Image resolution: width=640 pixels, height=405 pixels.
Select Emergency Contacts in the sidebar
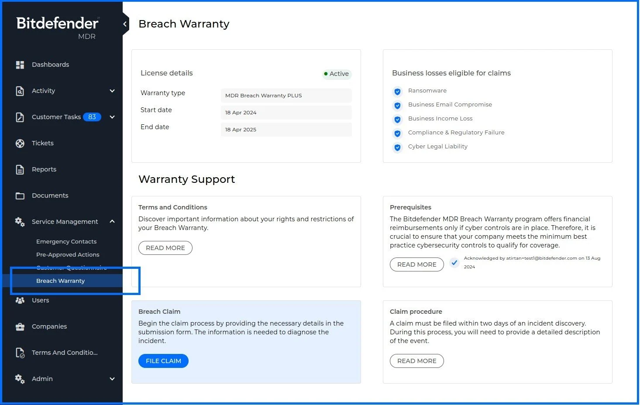point(66,241)
